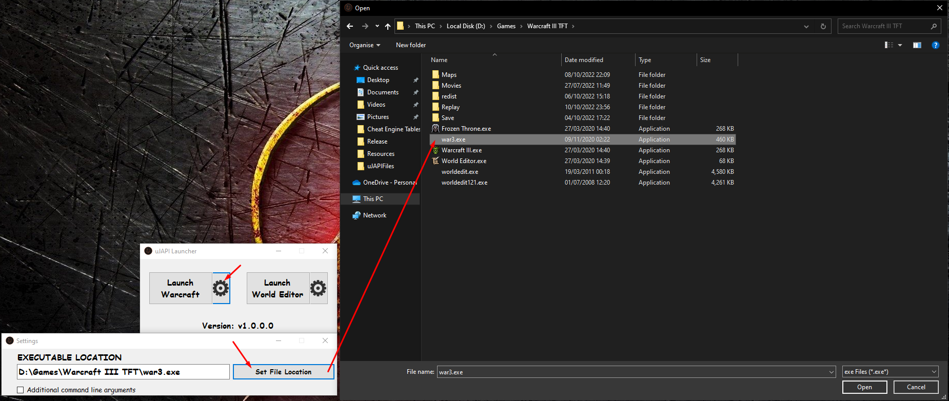Image resolution: width=949 pixels, height=401 pixels.
Task: Open World Editor settings gear icon
Action: [x=319, y=288]
